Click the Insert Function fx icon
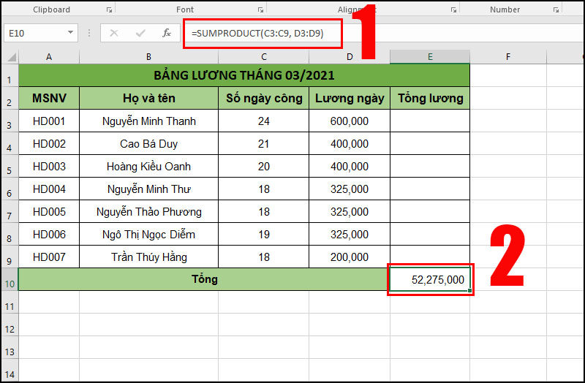585x383 pixels. tap(167, 33)
